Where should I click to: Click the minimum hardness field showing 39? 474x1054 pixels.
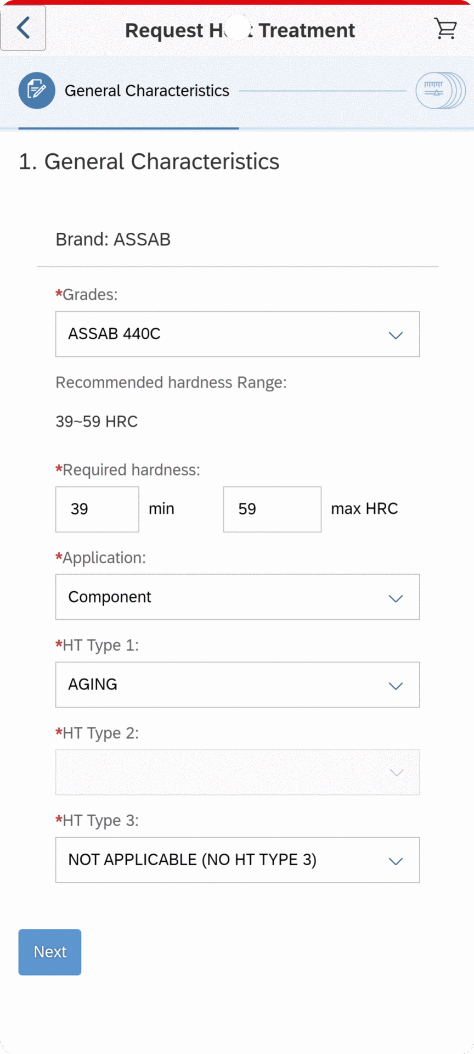(x=97, y=509)
